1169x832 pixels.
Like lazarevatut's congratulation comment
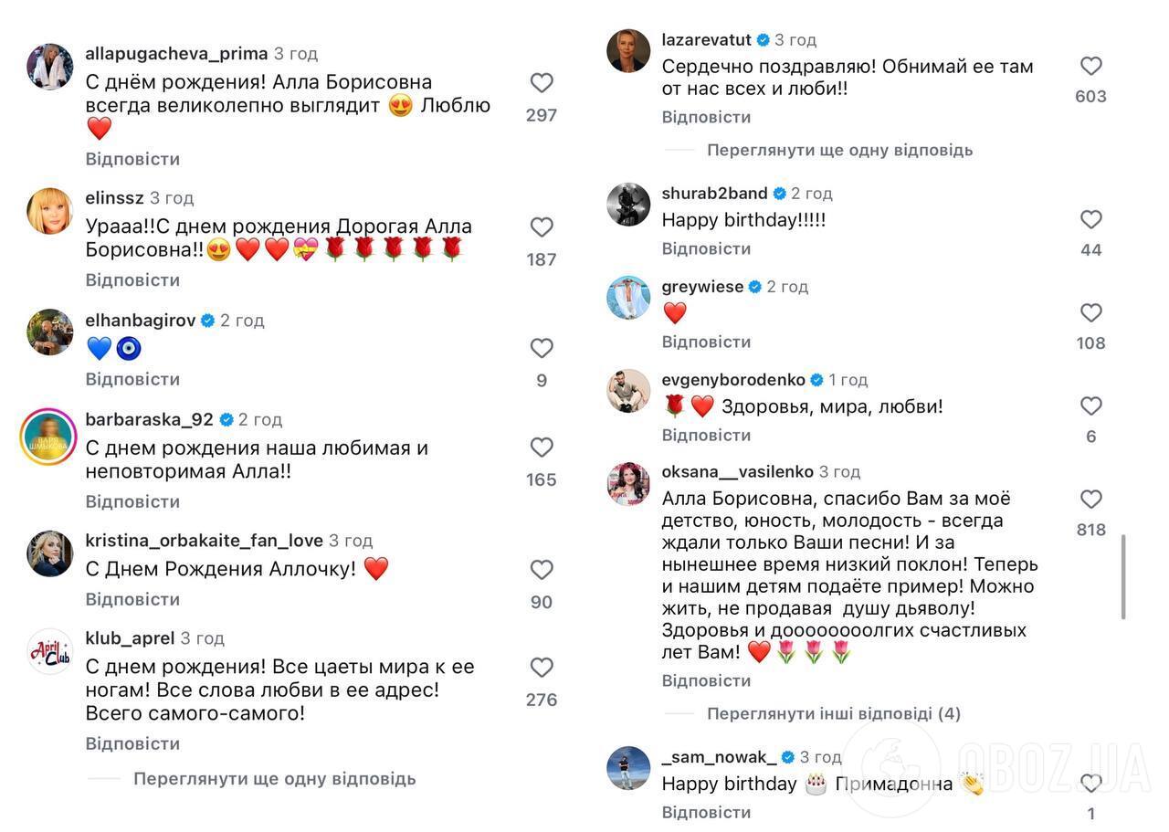click(x=1090, y=64)
